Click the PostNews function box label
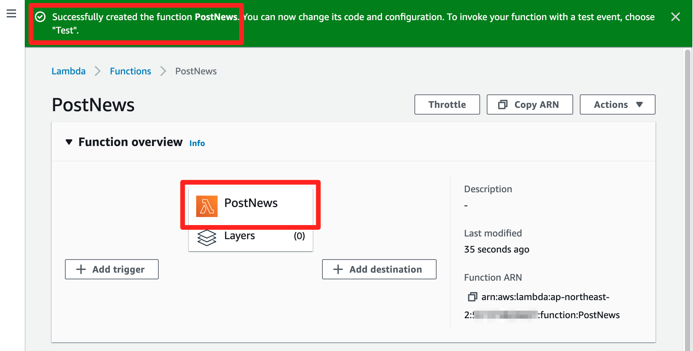The image size is (693, 351). coord(251,203)
